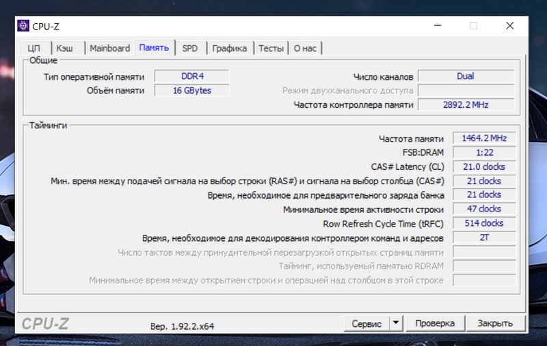
Task: Expand the Сервис dropdown arrow
Action: click(x=396, y=323)
